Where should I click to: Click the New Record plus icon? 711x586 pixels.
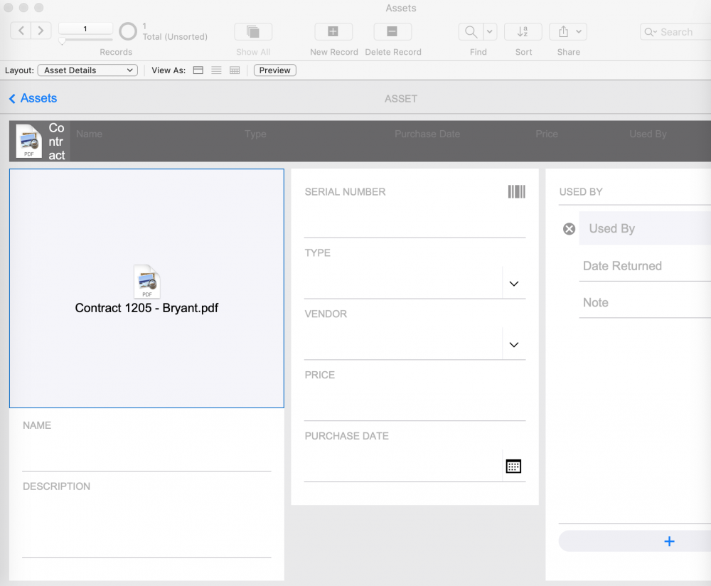(333, 32)
